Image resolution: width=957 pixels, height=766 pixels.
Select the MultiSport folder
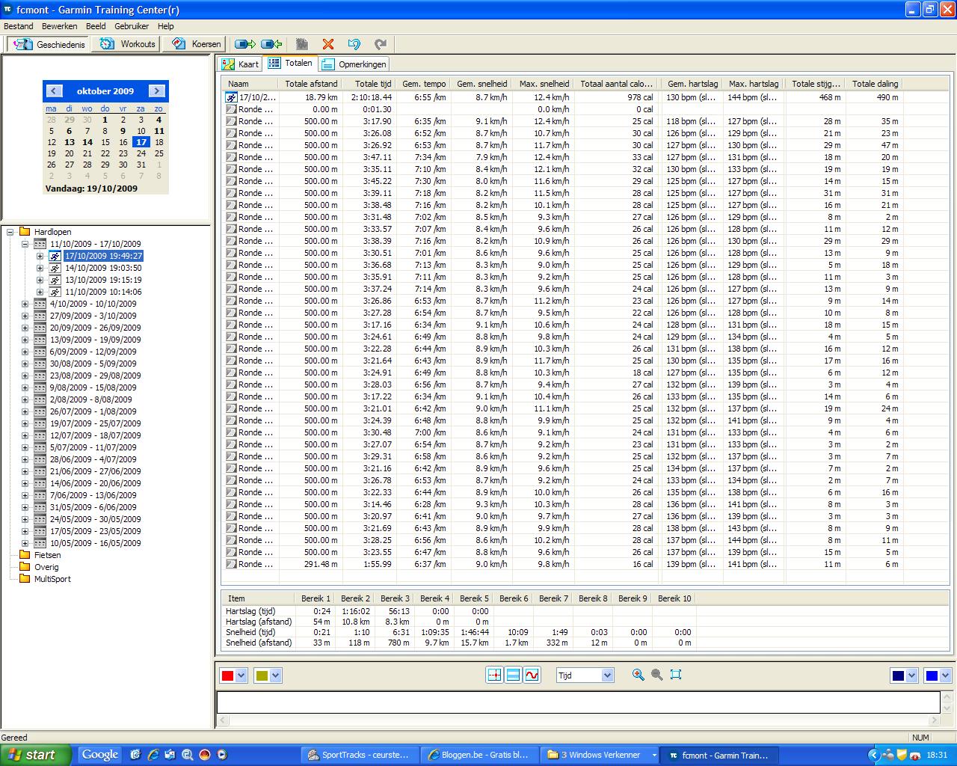pos(52,579)
